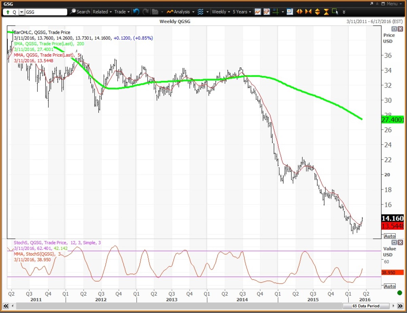Viewport: 407px width, 313px height.
Task: Click the horizontal expand arrows icon
Action: coord(299,12)
